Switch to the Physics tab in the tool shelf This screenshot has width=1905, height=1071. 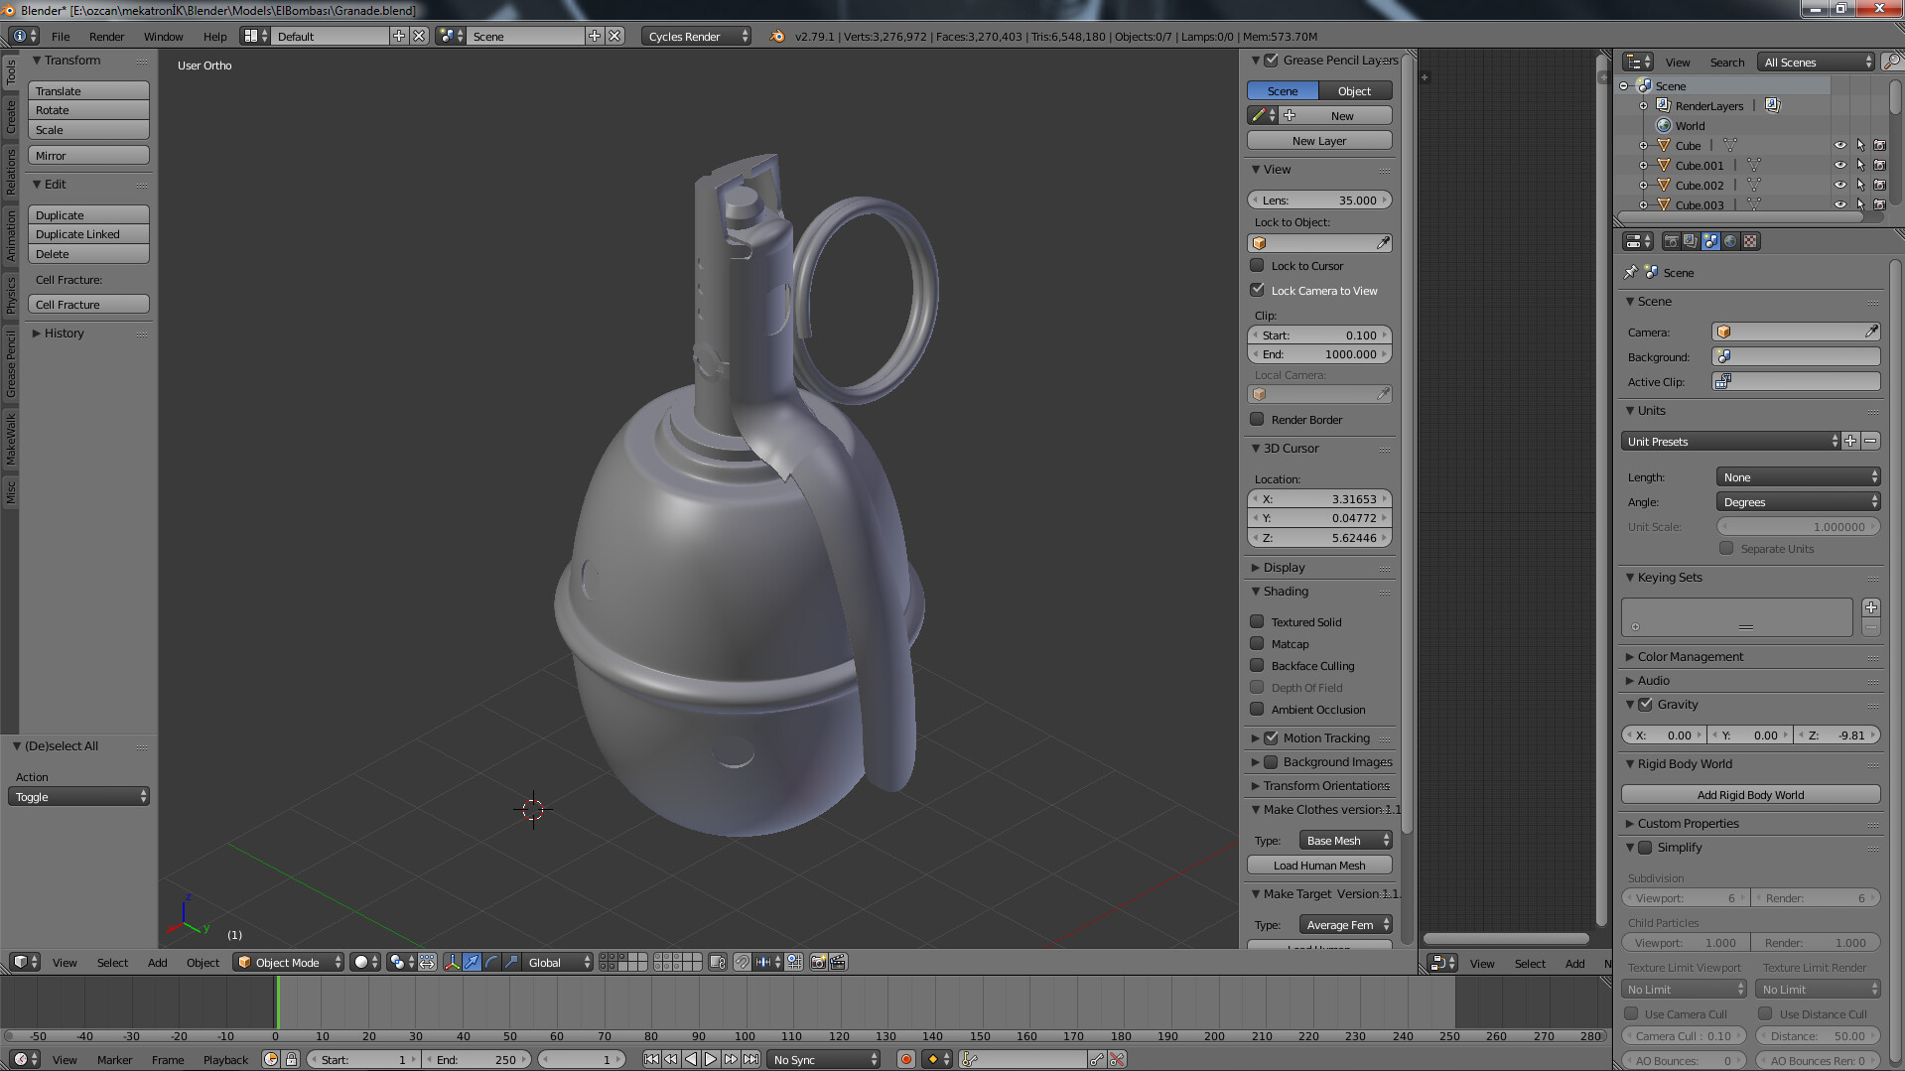click(11, 295)
